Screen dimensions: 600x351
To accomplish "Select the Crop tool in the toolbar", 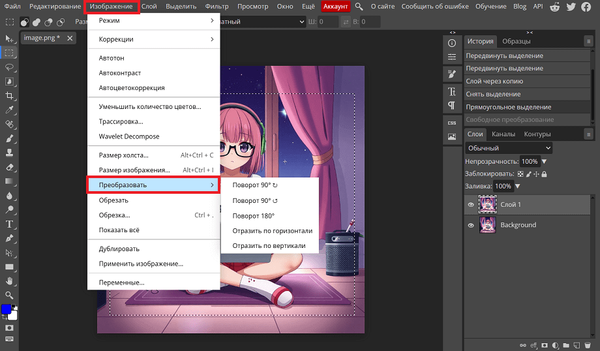I will (10, 96).
